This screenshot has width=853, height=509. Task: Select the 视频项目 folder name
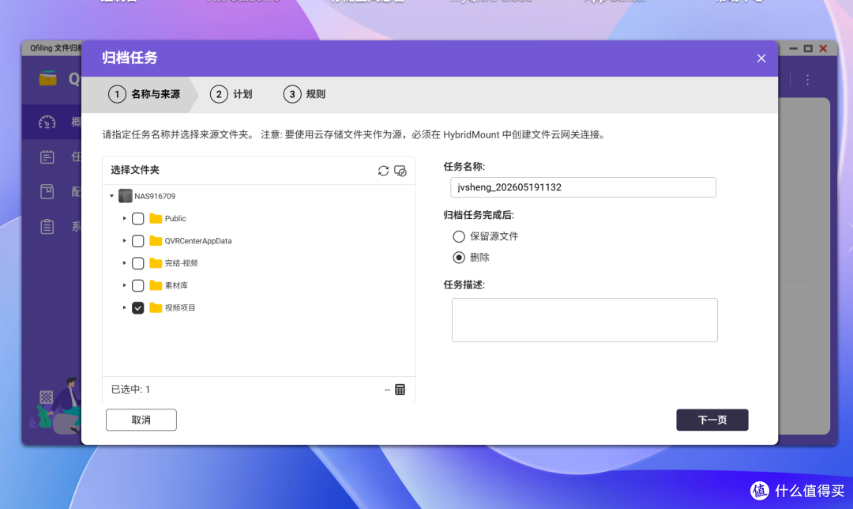point(180,307)
